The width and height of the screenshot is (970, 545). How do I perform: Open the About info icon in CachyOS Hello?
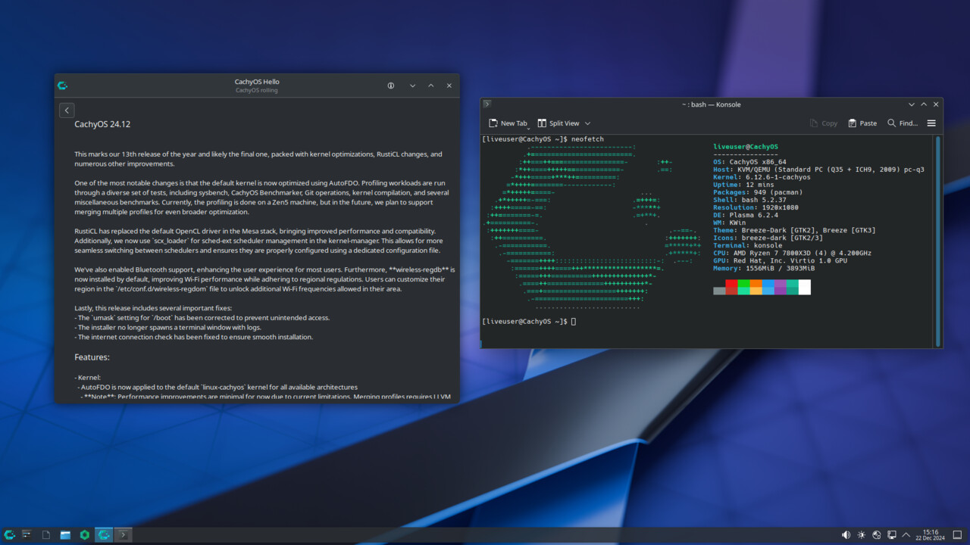coord(391,86)
